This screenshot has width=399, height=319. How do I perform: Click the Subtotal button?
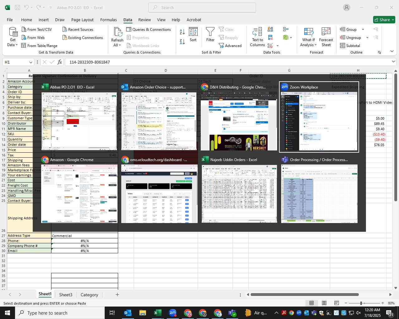[350, 45]
